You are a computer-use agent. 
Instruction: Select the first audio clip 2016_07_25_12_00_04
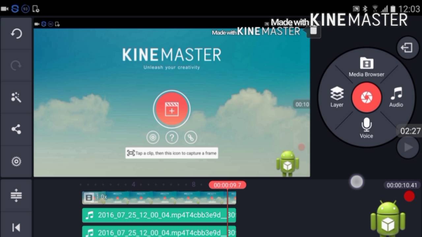[159, 215]
